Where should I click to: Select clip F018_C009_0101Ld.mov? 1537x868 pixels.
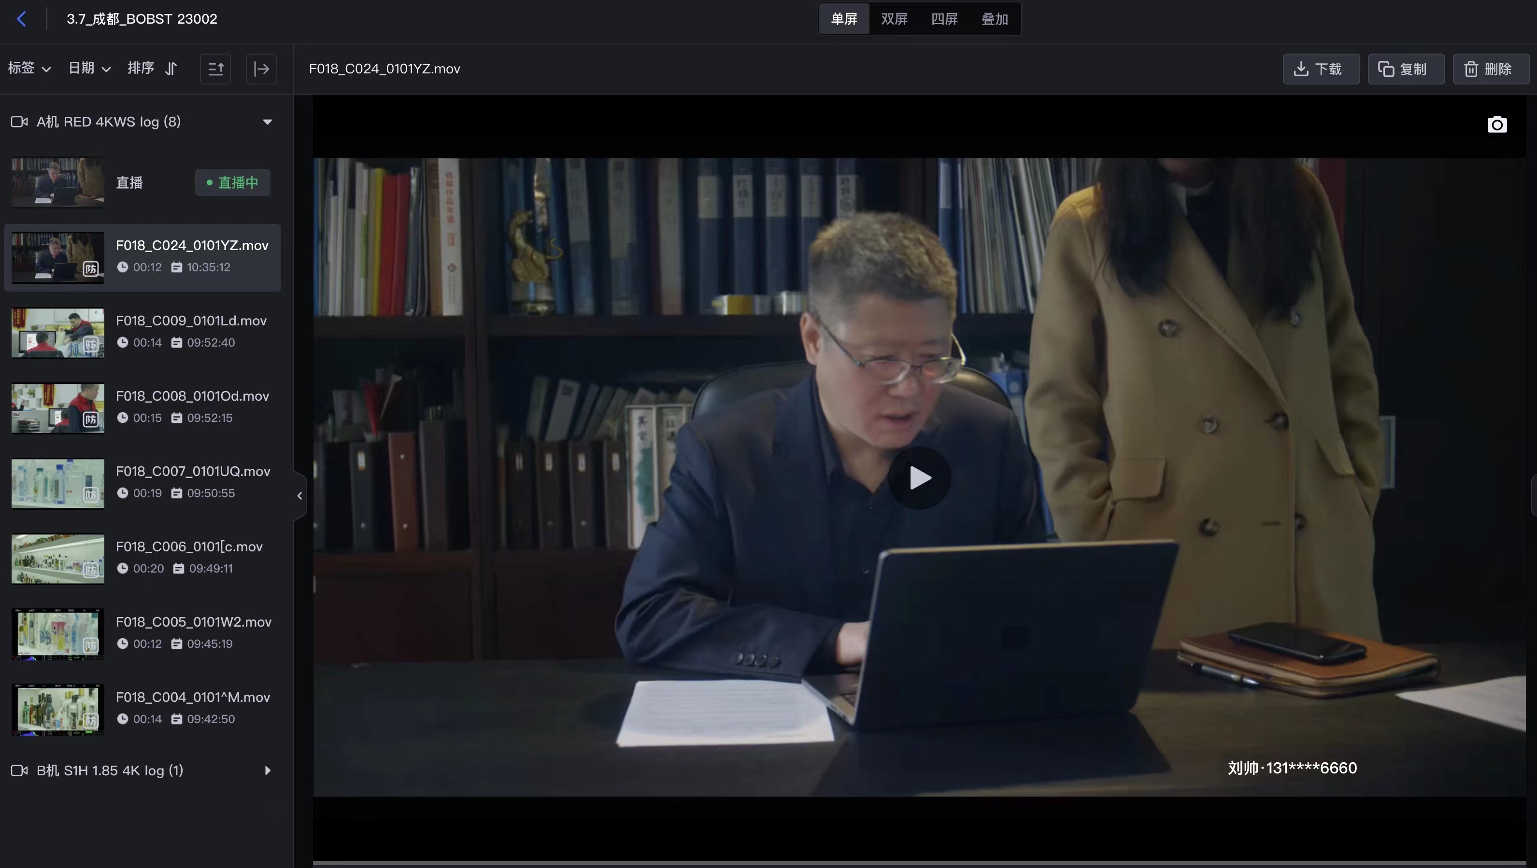coord(142,333)
